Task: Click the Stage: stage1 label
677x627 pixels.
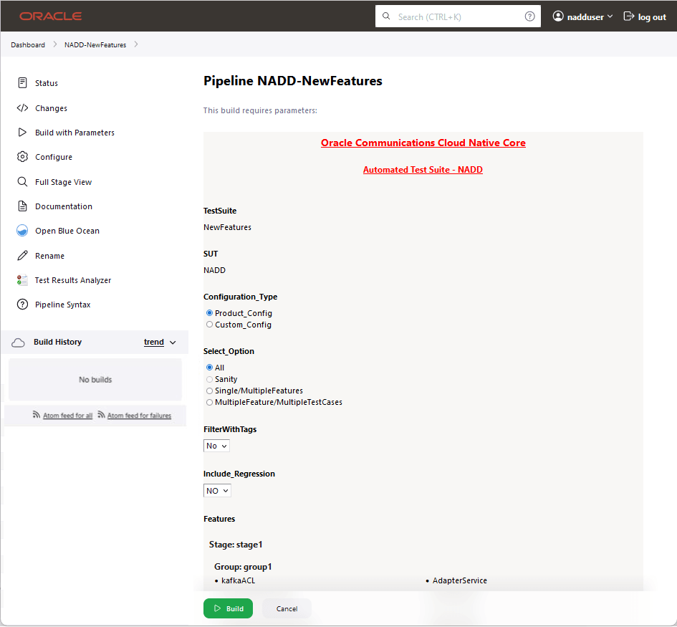Action: pos(235,545)
